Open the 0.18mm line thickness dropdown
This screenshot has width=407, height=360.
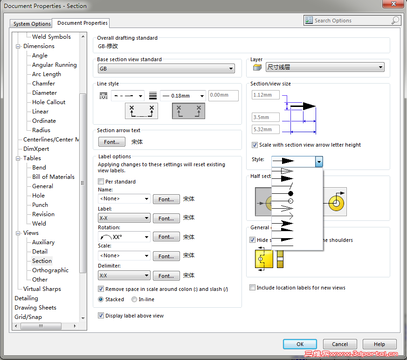[x=183, y=96]
